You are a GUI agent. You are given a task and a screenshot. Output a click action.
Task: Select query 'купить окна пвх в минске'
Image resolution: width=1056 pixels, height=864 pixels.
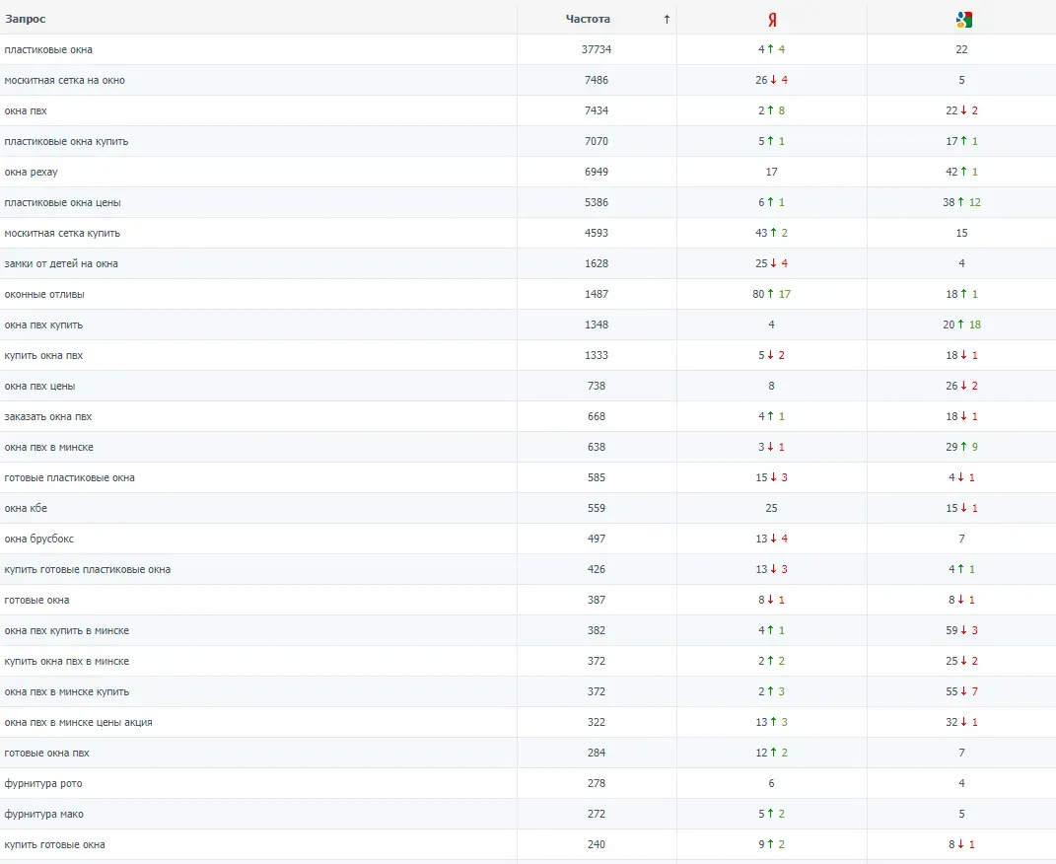click(x=67, y=661)
